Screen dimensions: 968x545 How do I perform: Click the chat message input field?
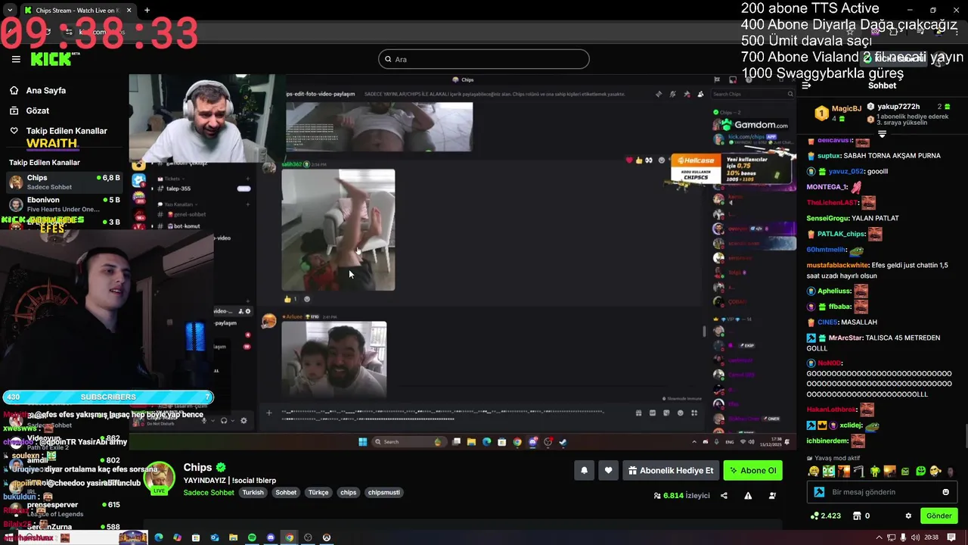(x=882, y=492)
